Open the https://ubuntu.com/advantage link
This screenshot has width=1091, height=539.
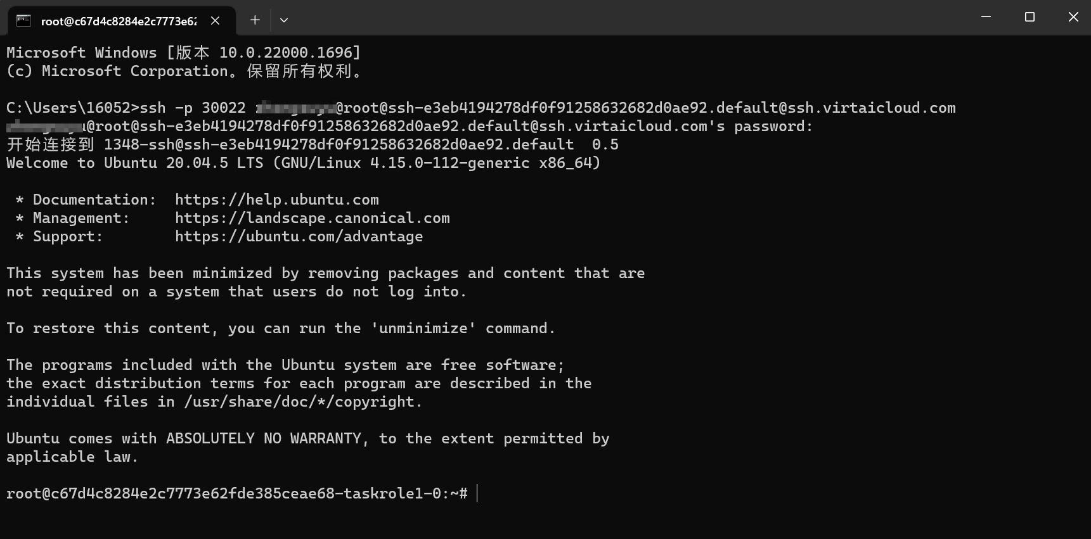[299, 237]
